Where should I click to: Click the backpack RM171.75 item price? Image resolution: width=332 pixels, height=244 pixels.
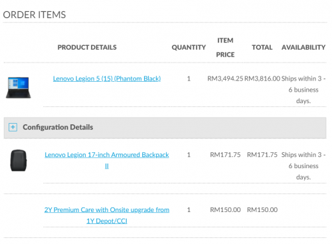pos(225,155)
